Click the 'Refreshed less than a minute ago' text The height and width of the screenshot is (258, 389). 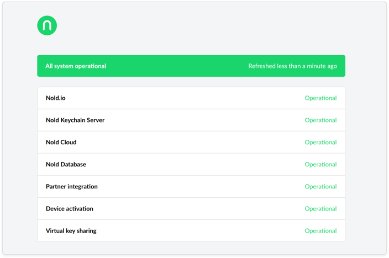(x=292, y=66)
